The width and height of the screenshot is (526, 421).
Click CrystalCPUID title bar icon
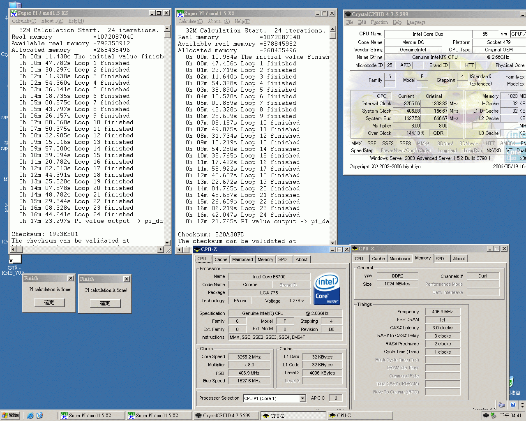click(348, 14)
